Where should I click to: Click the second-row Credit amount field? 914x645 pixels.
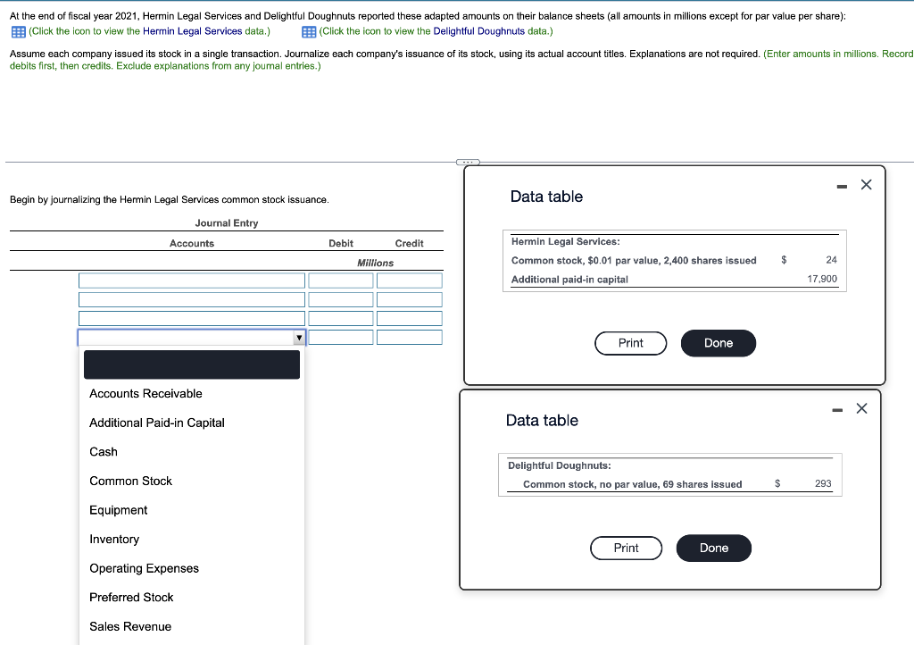(x=409, y=300)
